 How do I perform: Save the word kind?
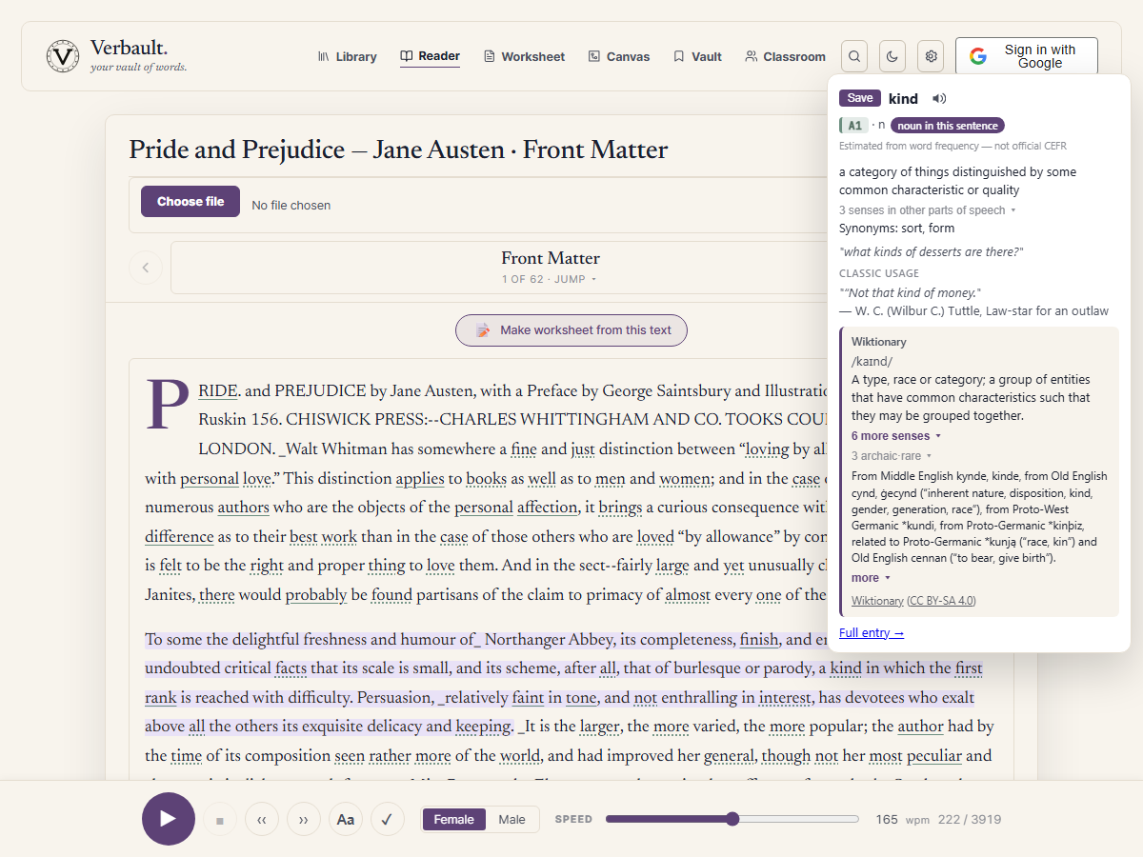[860, 98]
